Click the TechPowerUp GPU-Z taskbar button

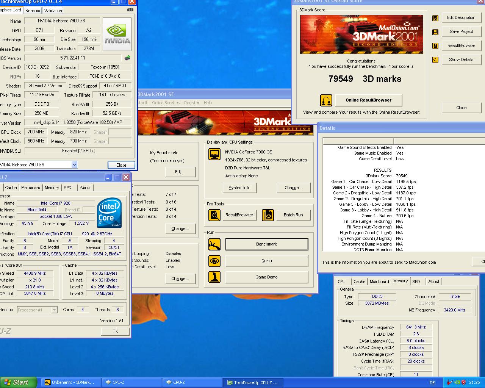(x=253, y=383)
